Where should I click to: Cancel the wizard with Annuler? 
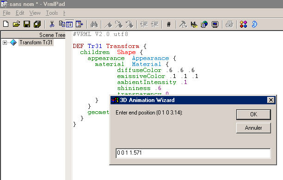click(x=253, y=128)
